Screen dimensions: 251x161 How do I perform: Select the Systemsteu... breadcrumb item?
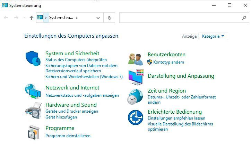pyautogui.click(x=61, y=18)
